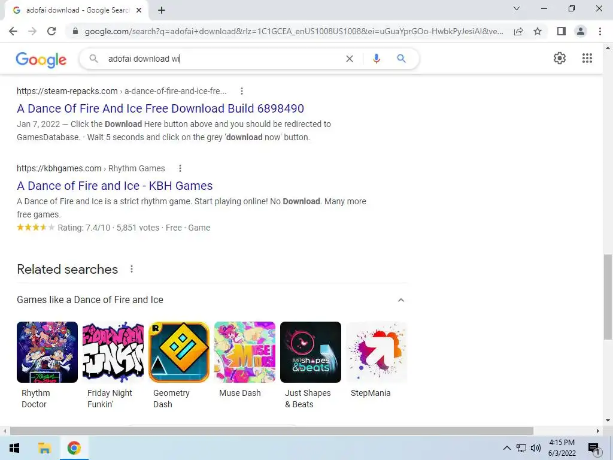Image resolution: width=613 pixels, height=460 pixels.
Task: Click the vertical scrollbar down arrow
Action: 608,420
